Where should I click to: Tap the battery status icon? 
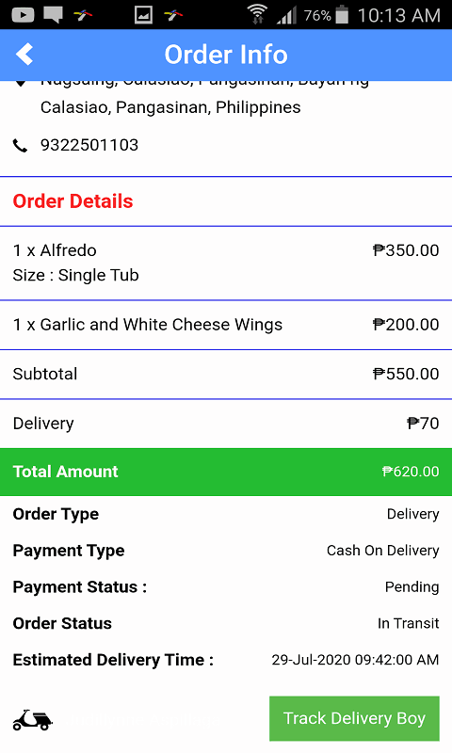point(342,14)
